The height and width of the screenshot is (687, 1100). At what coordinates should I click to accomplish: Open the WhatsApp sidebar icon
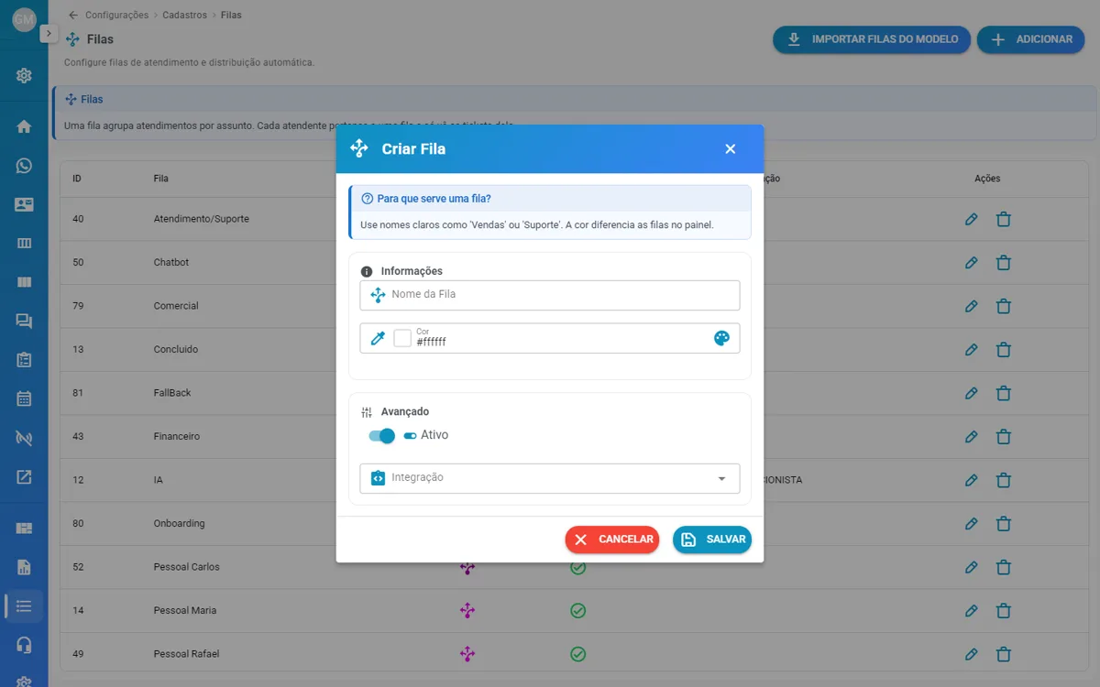(24, 166)
